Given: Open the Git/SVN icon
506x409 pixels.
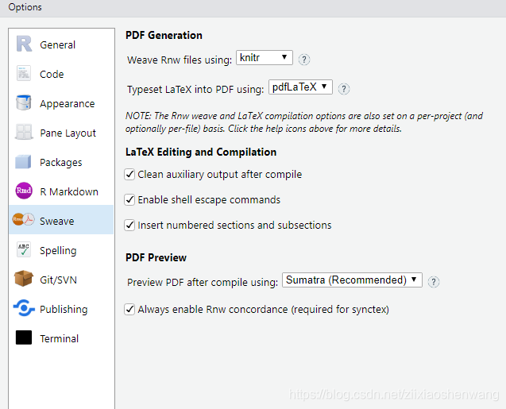Looking at the screenshot, I should coord(24,280).
